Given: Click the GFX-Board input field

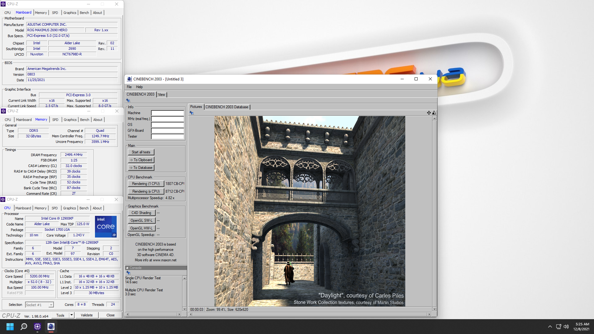Looking at the screenshot, I should click(167, 131).
